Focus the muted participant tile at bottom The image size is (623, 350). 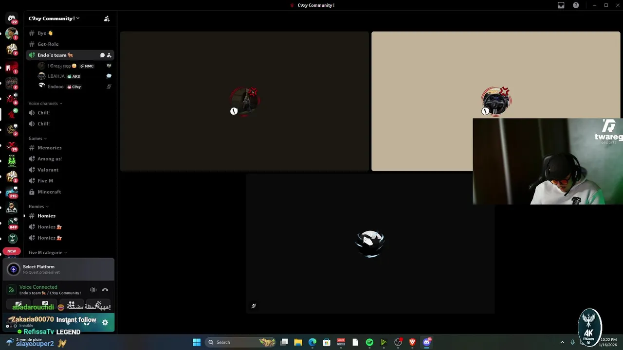click(370, 244)
